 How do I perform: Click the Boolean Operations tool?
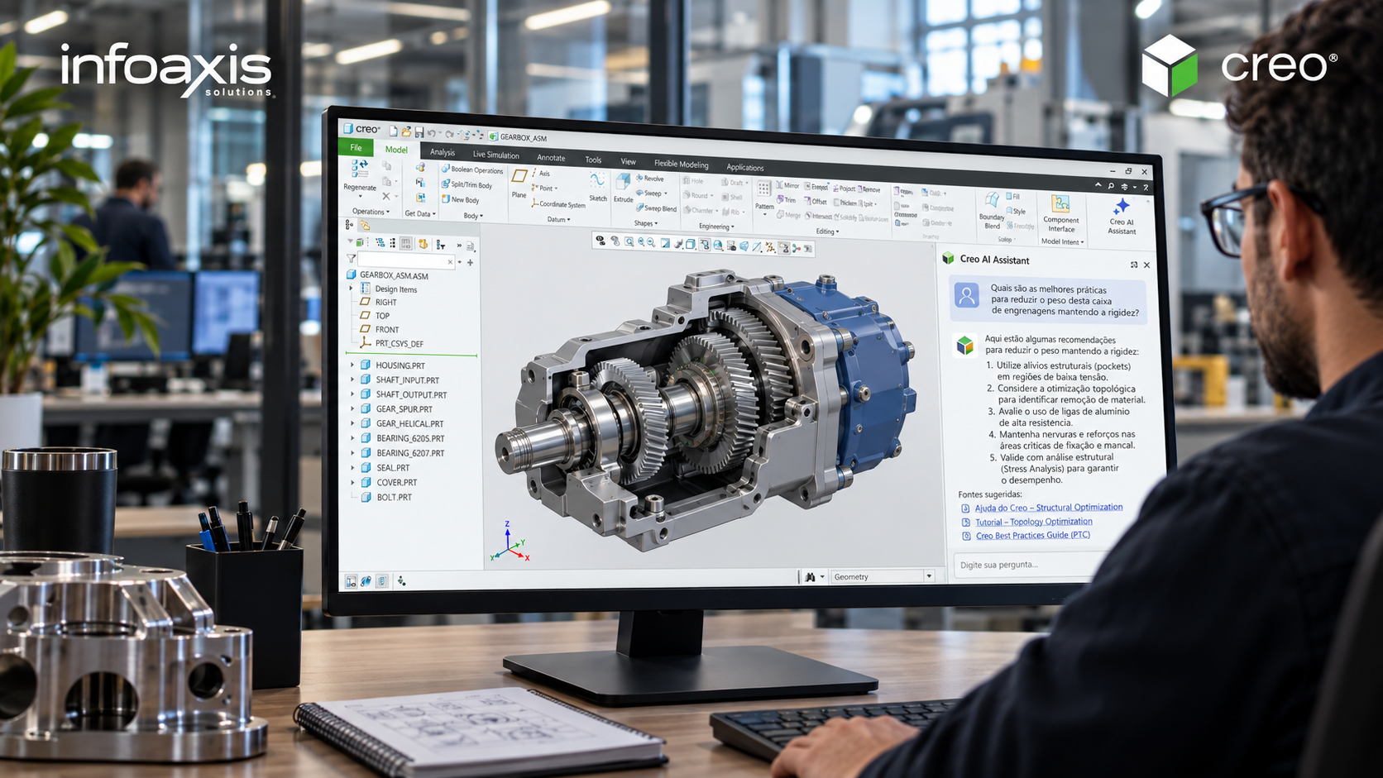(x=472, y=169)
